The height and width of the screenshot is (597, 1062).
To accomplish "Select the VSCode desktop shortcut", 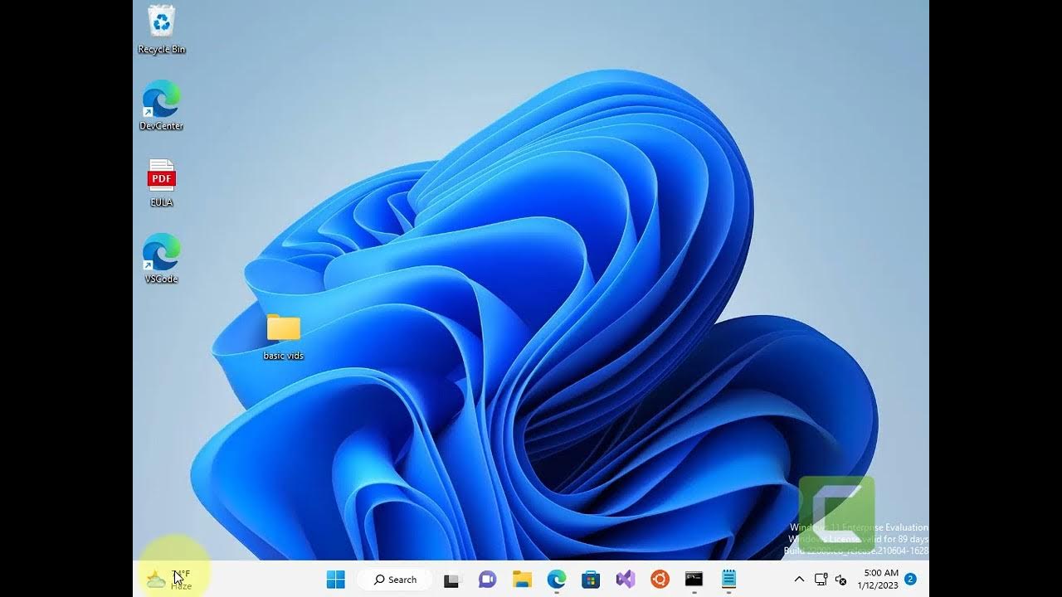I will click(x=161, y=259).
